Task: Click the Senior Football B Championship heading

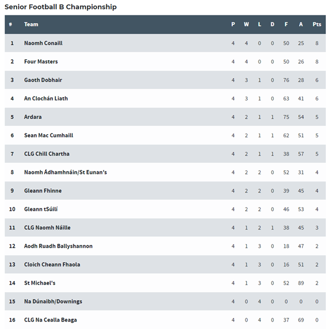Action: 61,7
